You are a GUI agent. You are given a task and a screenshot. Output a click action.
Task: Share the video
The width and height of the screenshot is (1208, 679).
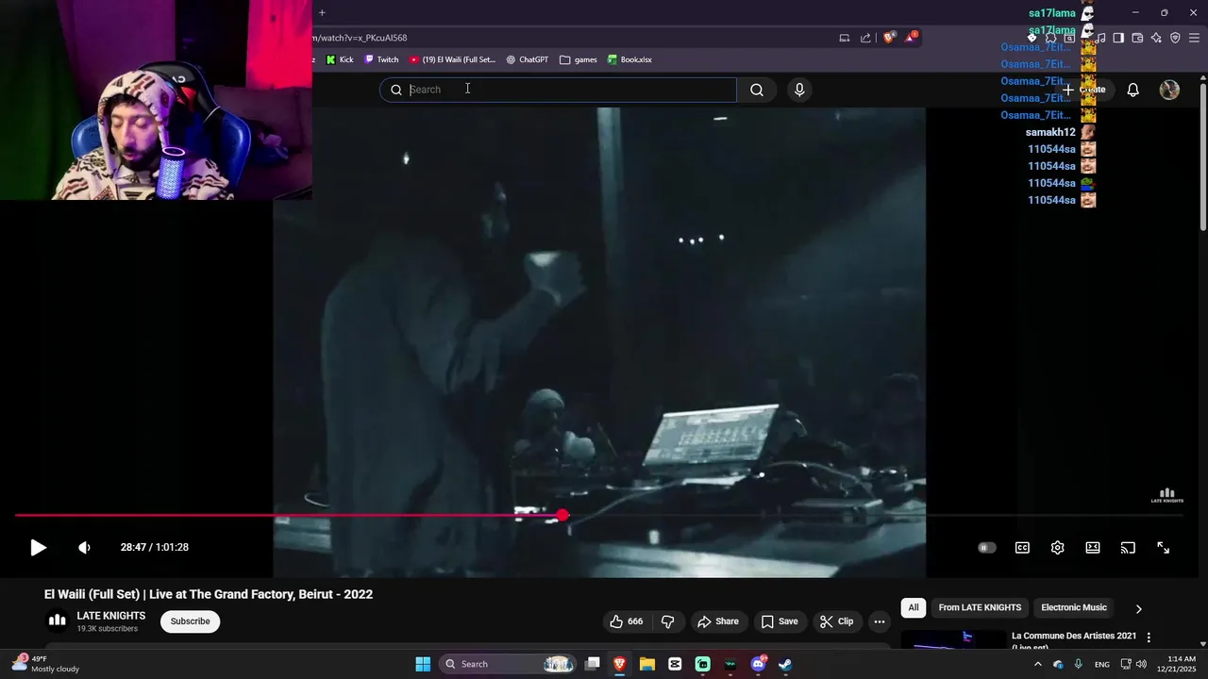(717, 621)
